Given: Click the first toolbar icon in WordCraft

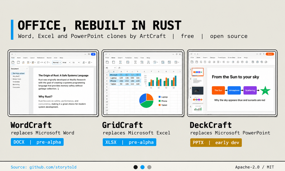Looking at the screenshot, I should [x=13, y=62].
